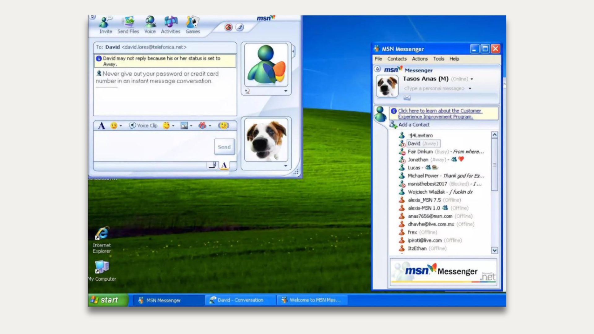Open Send Files in conversation window

(128, 25)
